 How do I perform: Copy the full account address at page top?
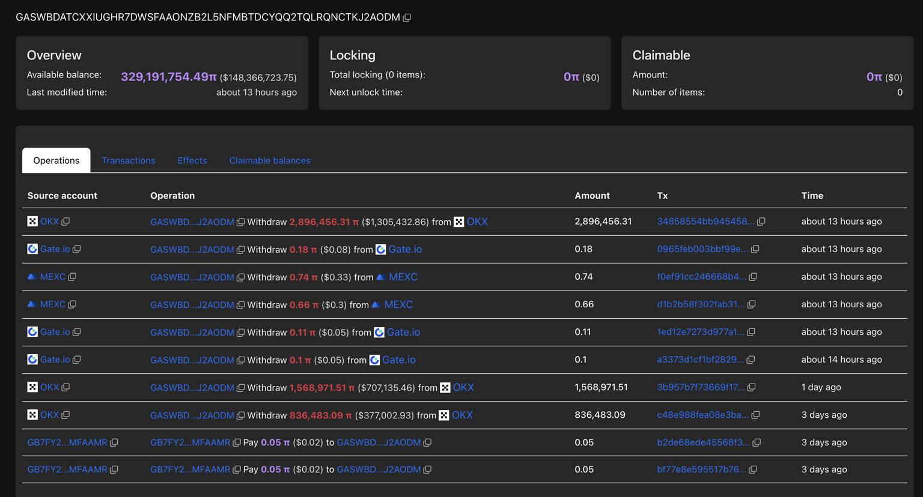tap(407, 17)
